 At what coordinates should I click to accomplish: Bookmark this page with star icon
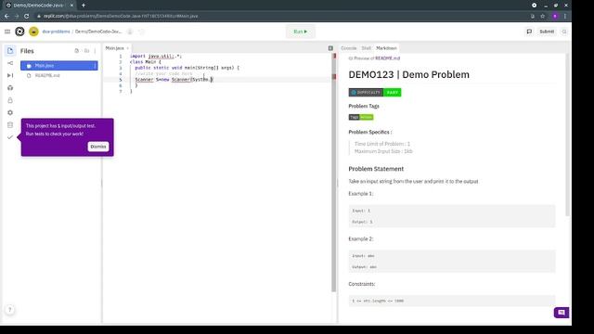click(542, 16)
